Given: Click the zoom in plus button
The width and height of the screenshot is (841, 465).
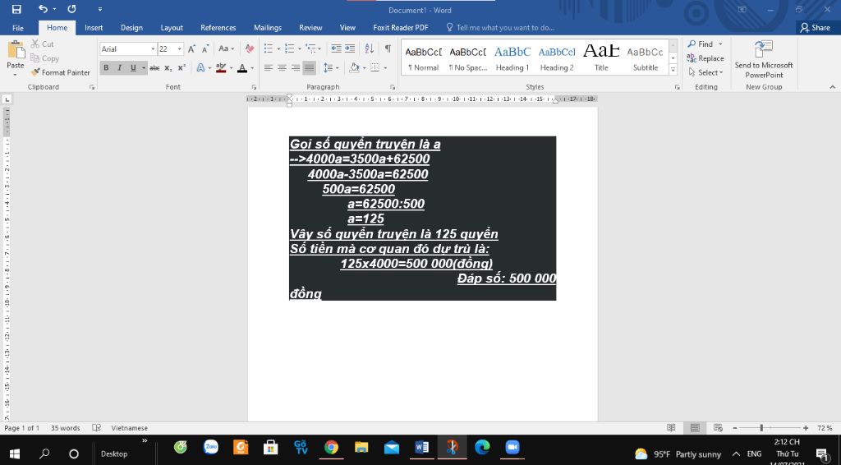Looking at the screenshot, I should point(806,428).
